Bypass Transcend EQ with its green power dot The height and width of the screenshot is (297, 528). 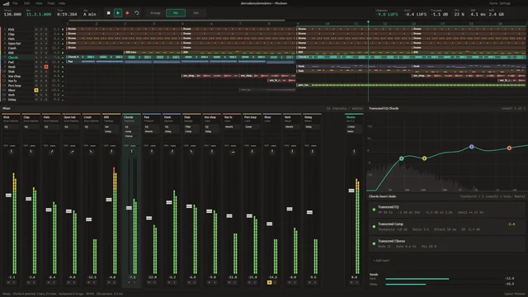click(x=374, y=210)
